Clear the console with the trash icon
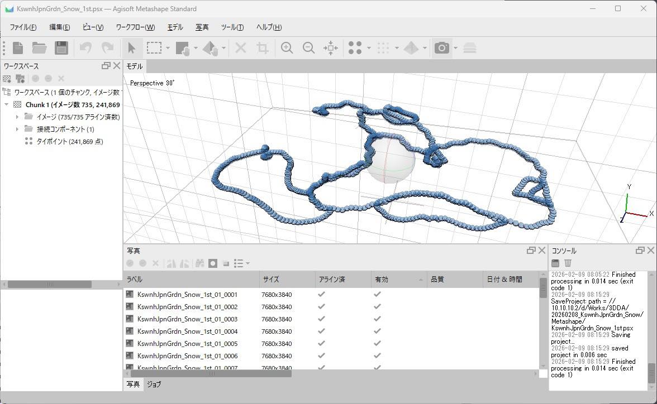This screenshot has height=404, width=657. pos(568,263)
